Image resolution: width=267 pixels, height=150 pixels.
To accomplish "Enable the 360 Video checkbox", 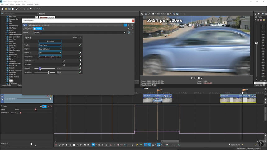I will pyautogui.click(x=64, y=65).
